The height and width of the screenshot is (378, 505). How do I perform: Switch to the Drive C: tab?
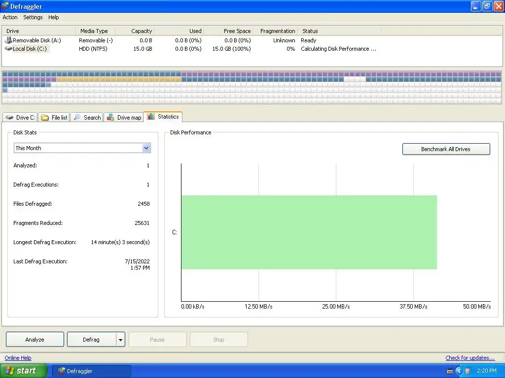click(x=20, y=117)
